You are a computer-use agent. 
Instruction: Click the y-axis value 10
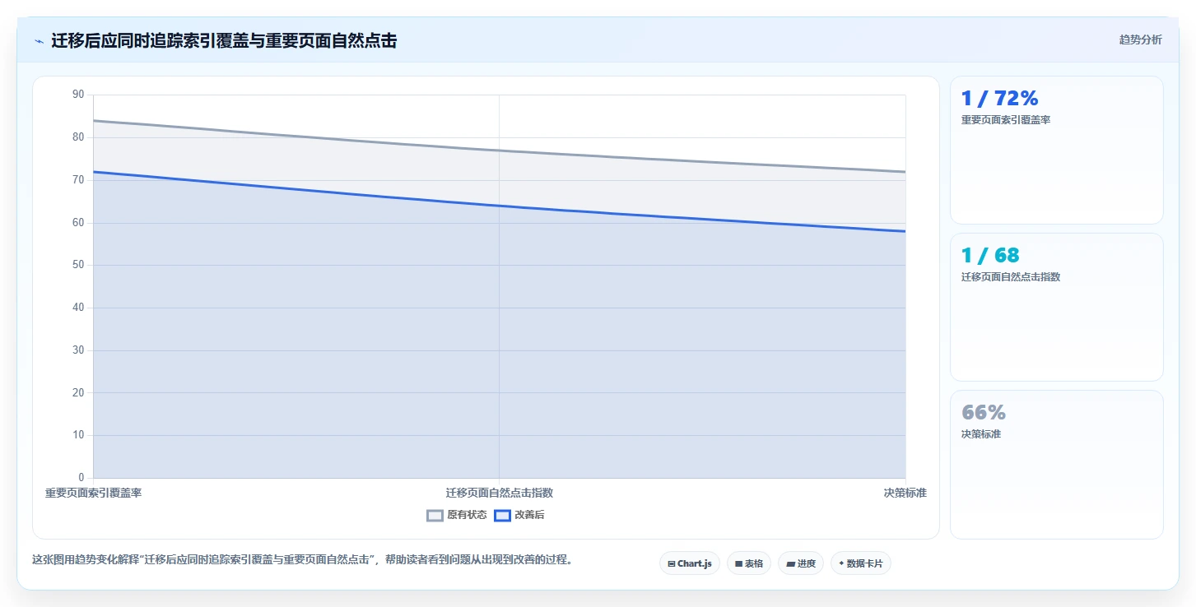(x=78, y=435)
